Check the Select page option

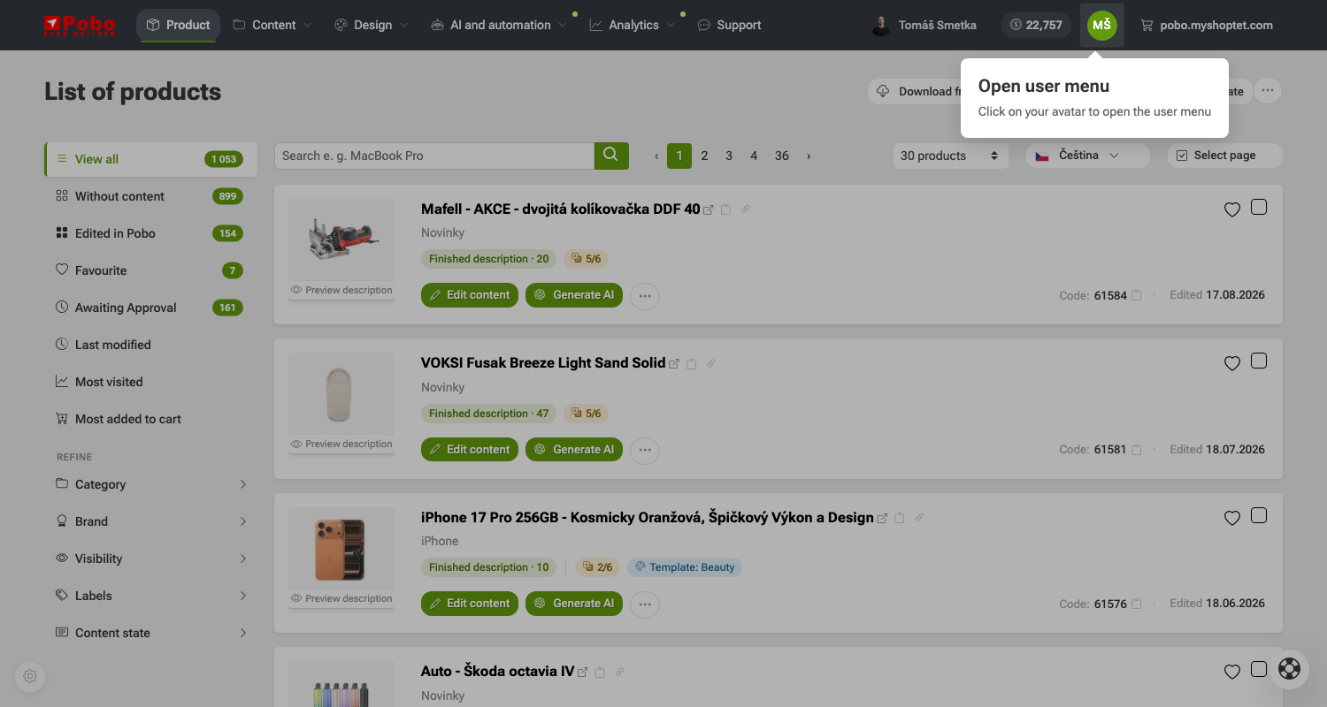[x=1225, y=156]
